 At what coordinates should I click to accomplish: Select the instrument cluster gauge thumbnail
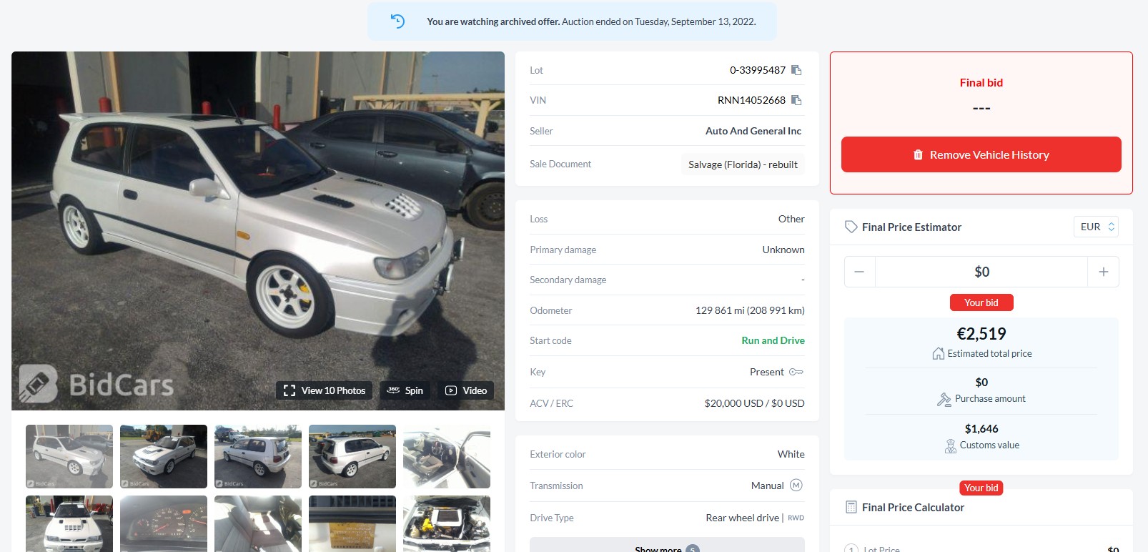tap(164, 523)
